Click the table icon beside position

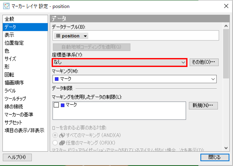tap(58, 36)
